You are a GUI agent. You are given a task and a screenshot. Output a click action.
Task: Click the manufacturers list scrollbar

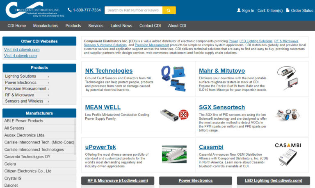pyautogui.click(x=75, y=137)
